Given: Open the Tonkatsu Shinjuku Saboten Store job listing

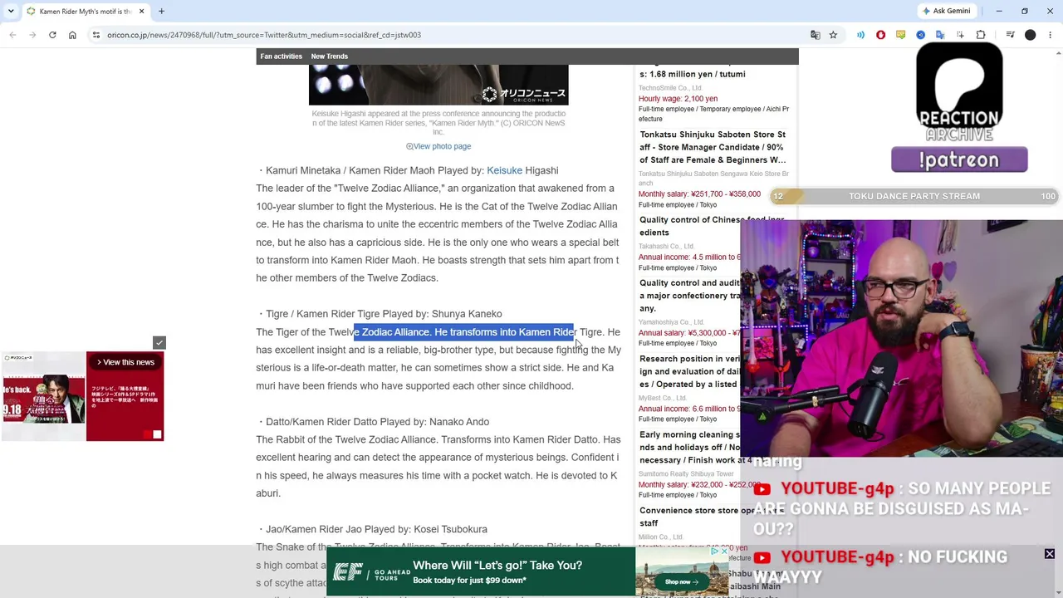Looking at the screenshot, I should tap(713, 147).
